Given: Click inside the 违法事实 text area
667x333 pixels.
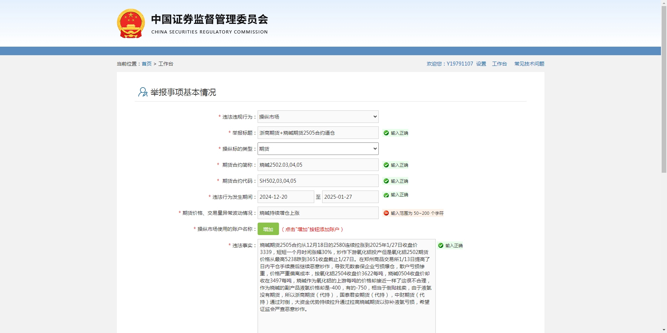Looking at the screenshot, I should [x=346, y=286].
